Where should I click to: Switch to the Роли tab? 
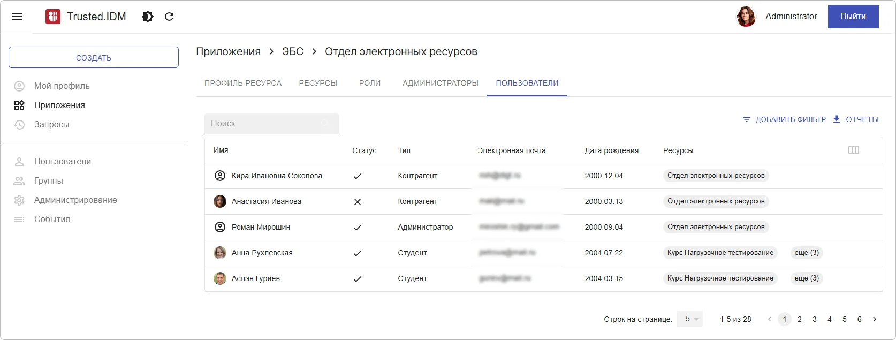pos(370,83)
